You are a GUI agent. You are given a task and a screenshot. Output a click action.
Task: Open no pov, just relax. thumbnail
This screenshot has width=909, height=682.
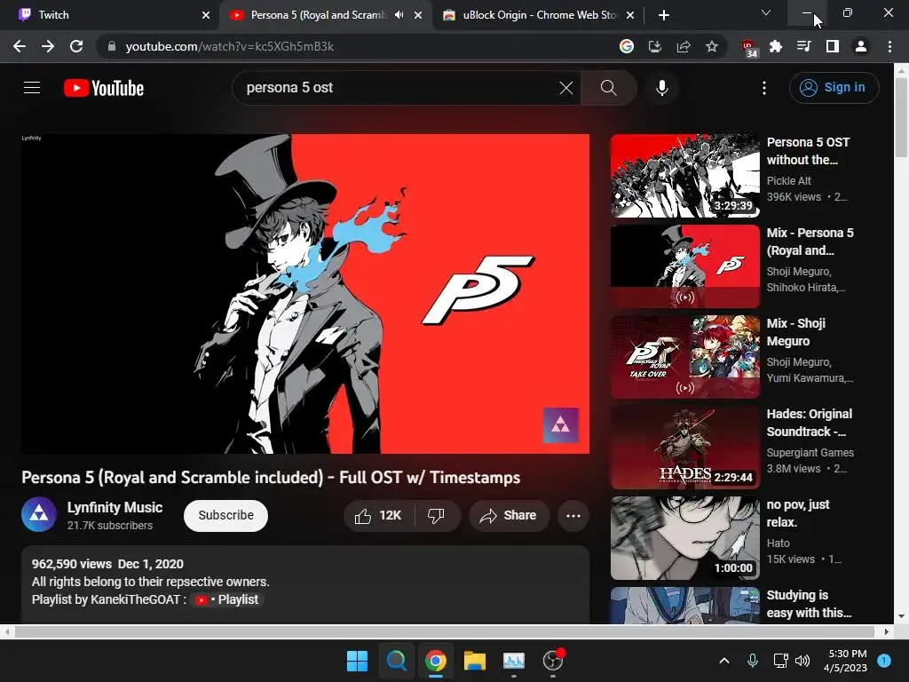click(x=684, y=537)
